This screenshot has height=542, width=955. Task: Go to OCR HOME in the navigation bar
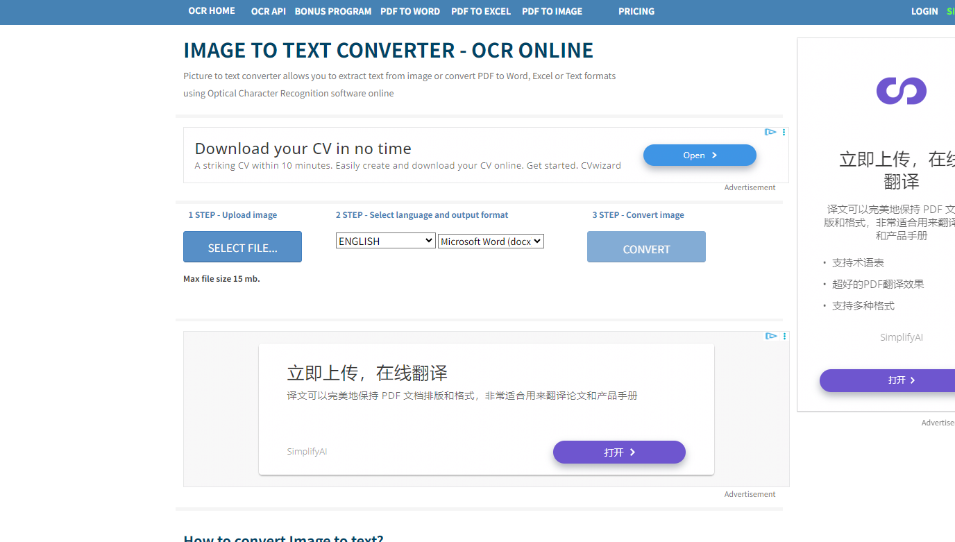(x=212, y=11)
